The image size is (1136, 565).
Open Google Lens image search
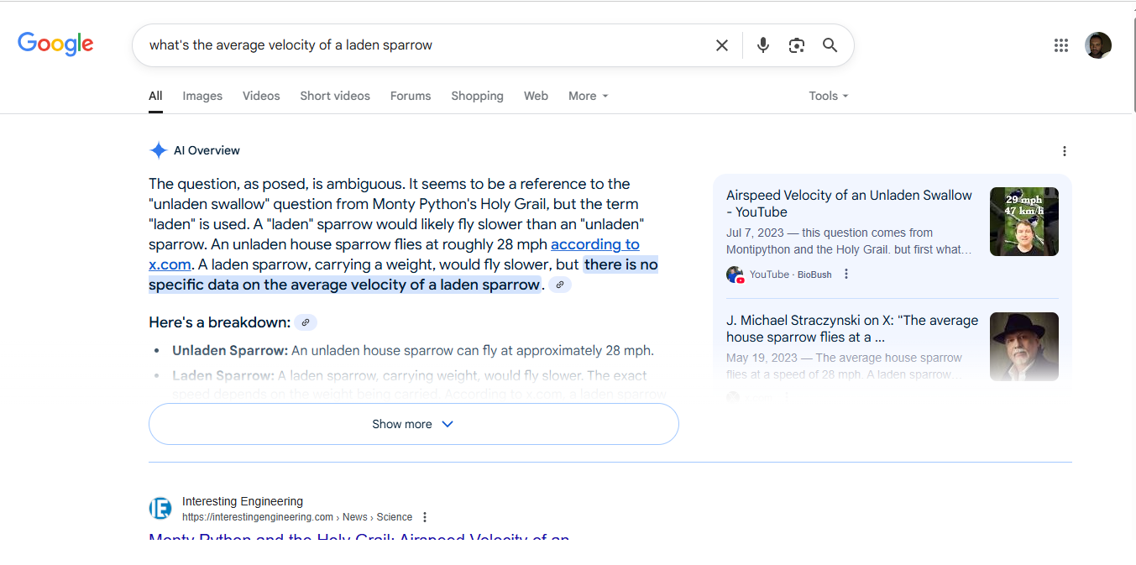(796, 44)
